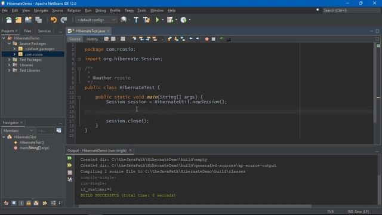Viewport: 382px width, 215px height.
Task: Switch to the Services tab
Action: click(x=44, y=31)
